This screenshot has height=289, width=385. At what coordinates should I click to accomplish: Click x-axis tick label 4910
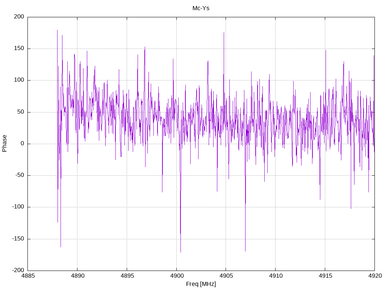276,276
